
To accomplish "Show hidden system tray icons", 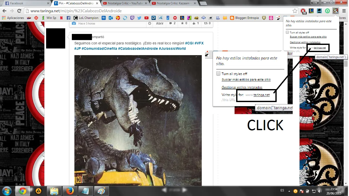I will pyautogui.click(x=289, y=191).
